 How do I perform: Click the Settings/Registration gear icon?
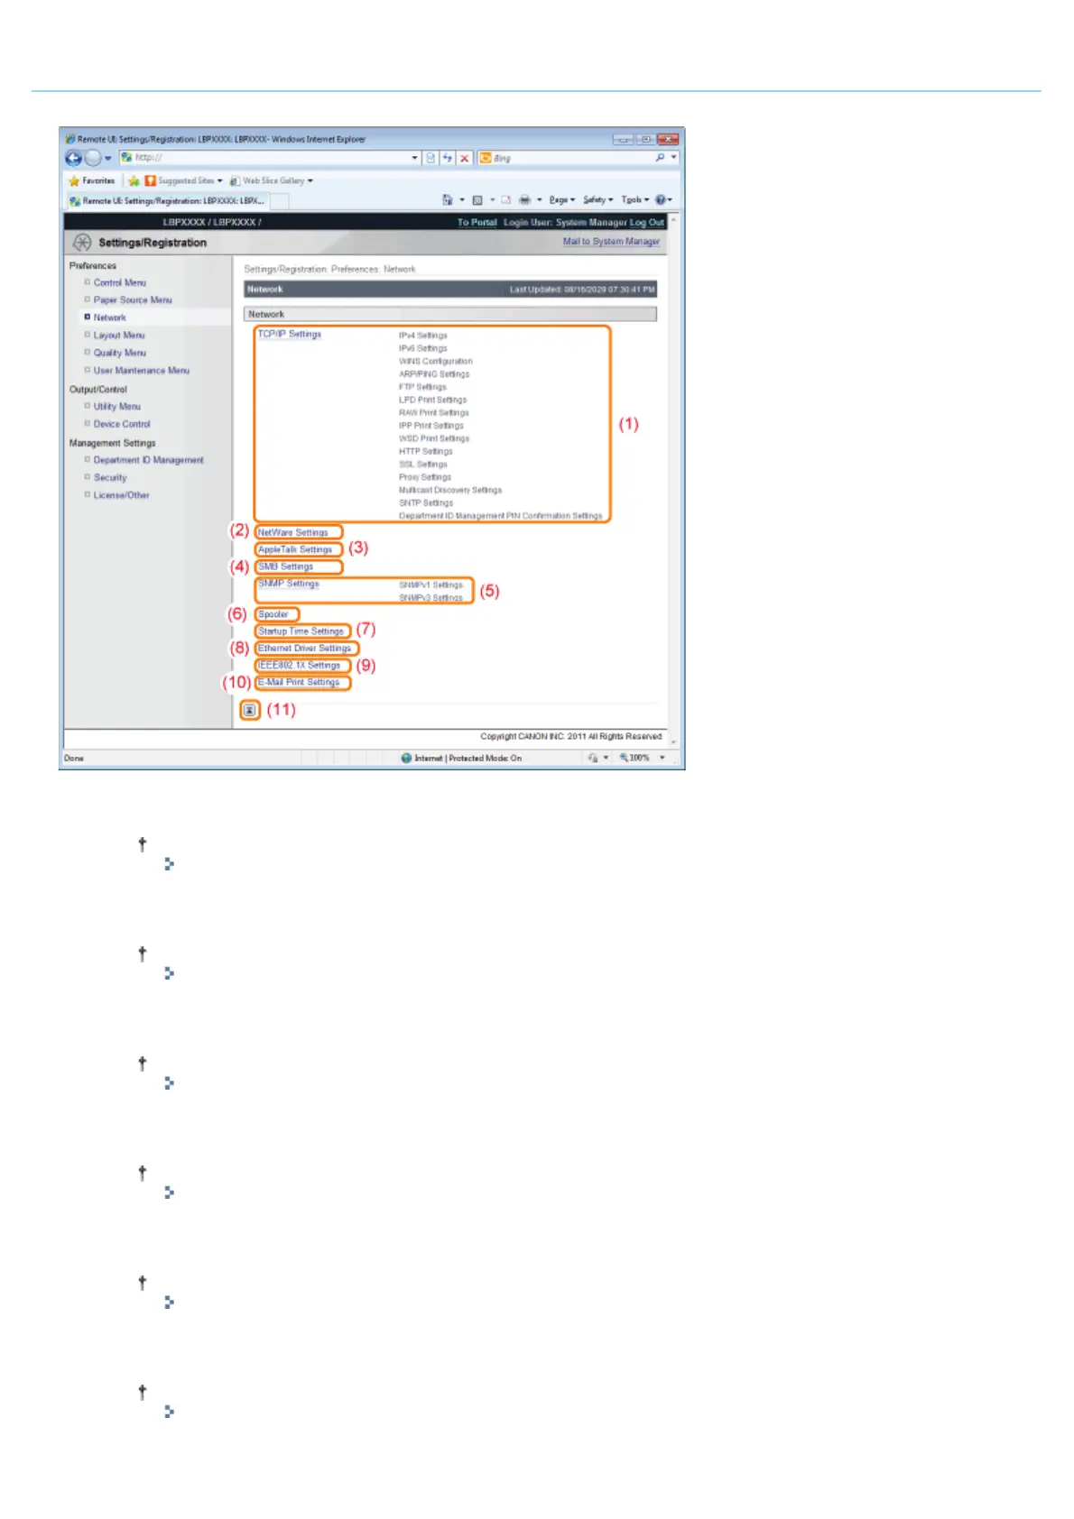(82, 243)
